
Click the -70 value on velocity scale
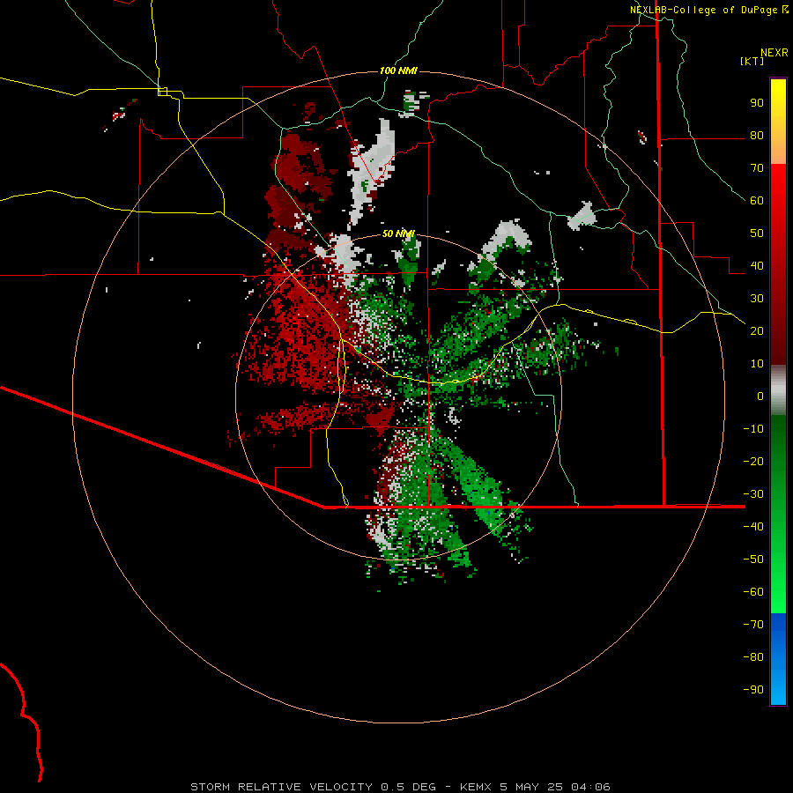pyautogui.click(x=753, y=624)
